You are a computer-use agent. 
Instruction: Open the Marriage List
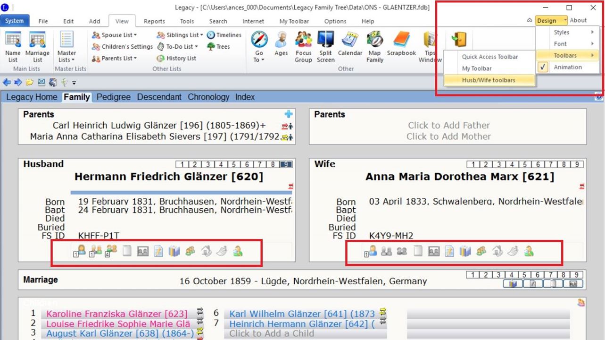37,47
